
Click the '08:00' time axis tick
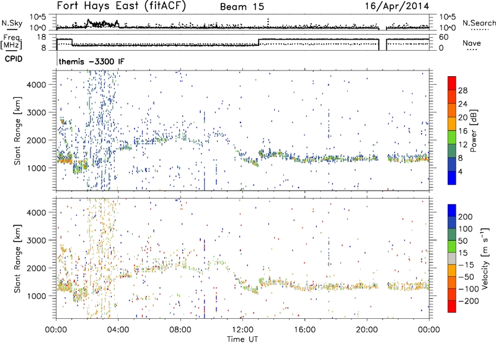tap(180, 330)
